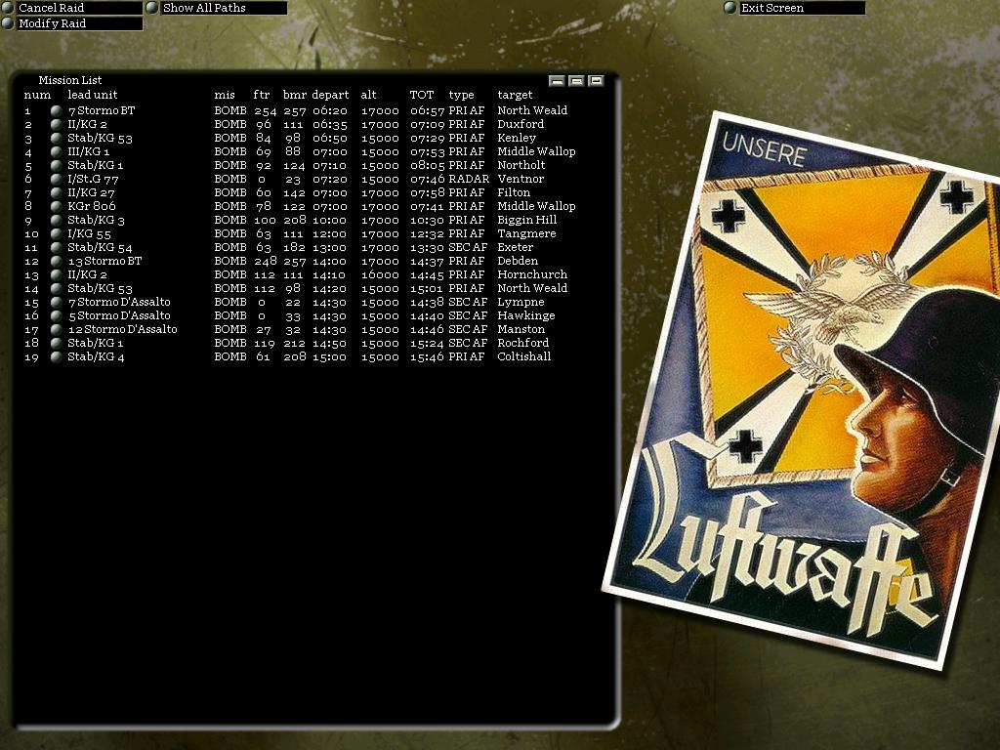The width and height of the screenshot is (1000, 750).
Task: Click TOT value '15:46'
Action: pyautogui.click(x=428, y=357)
